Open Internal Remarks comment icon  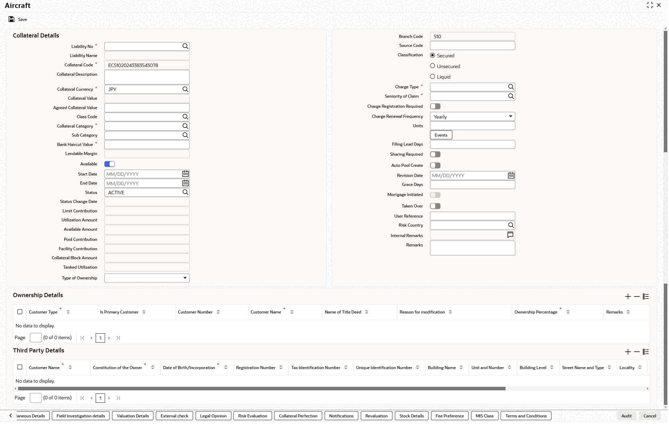(510, 236)
